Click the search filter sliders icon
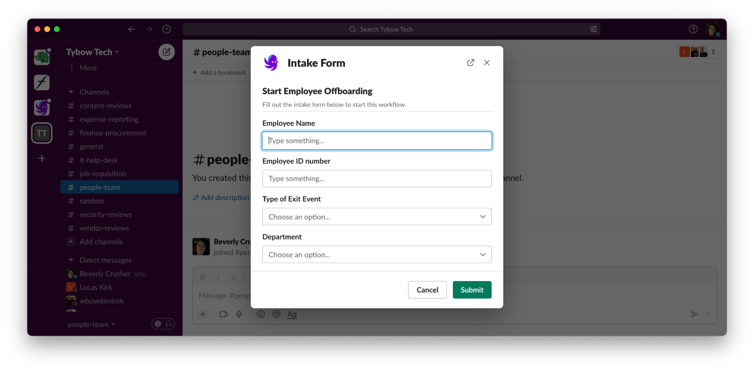Viewport: 754px width, 372px height. 593,29
